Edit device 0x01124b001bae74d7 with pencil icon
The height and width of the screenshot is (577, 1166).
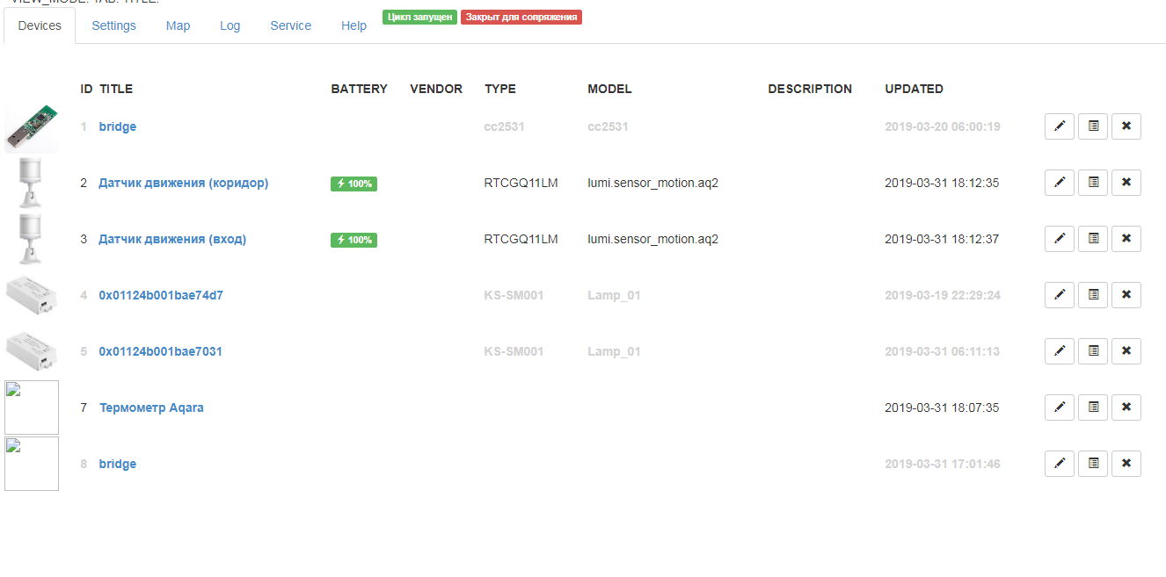[1060, 295]
